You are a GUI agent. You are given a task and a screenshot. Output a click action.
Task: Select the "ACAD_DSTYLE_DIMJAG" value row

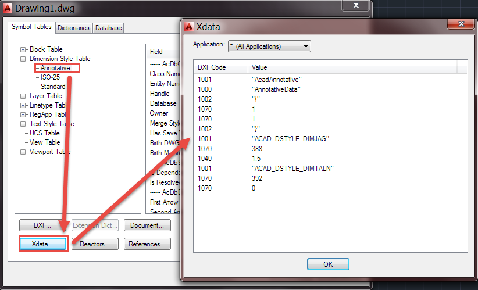(330, 139)
